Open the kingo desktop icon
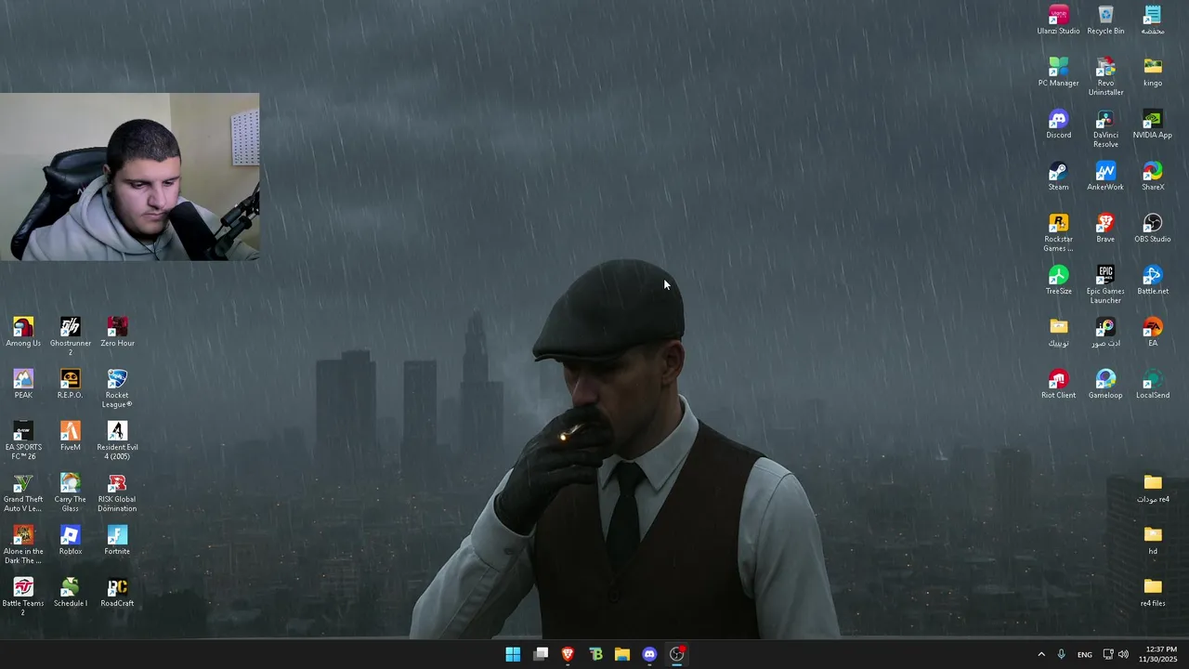The image size is (1189, 669). pyautogui.click(x=1153, y=72)
